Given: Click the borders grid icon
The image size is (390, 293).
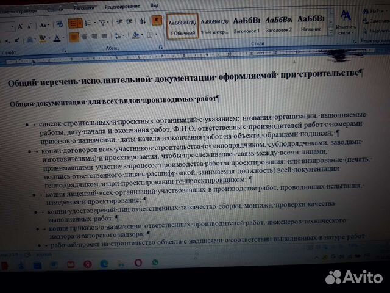Looking at the screenshot, I should [x=150, y=35].
